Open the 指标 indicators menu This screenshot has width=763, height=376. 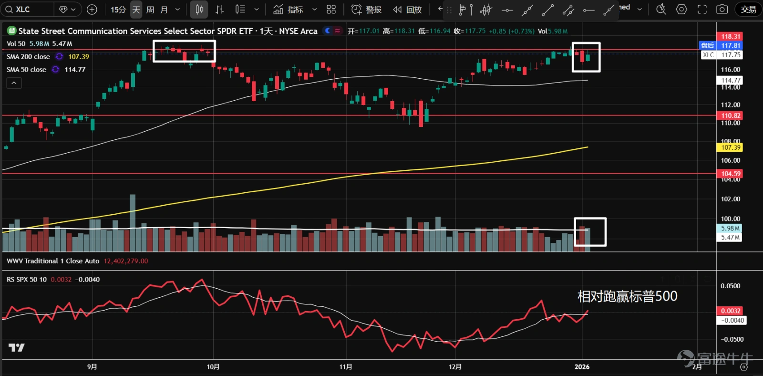click(x=288, y=10)
